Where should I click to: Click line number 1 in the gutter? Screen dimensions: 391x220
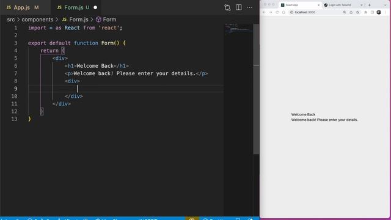click(x=16, y=28)
